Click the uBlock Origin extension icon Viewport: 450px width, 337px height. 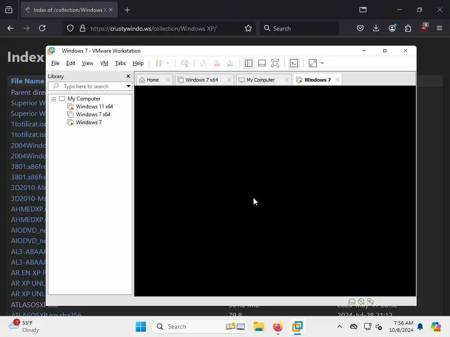coord(424,28)
